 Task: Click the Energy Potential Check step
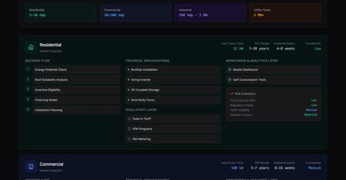coord(76,70)
